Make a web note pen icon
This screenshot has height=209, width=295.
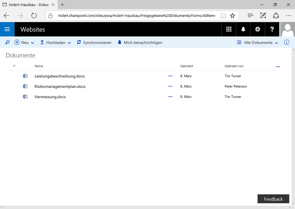263,16
